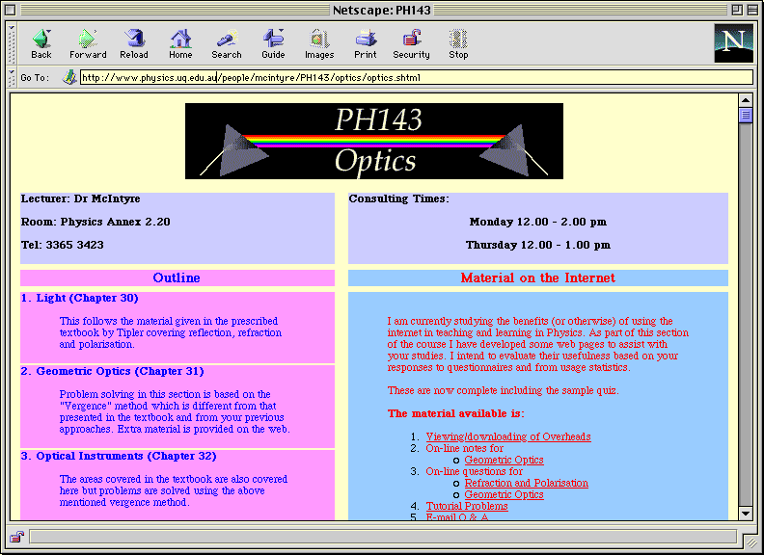Viewport: 764px width, 555px height.
Task: Go to the Home page
Action: (180, 42)
